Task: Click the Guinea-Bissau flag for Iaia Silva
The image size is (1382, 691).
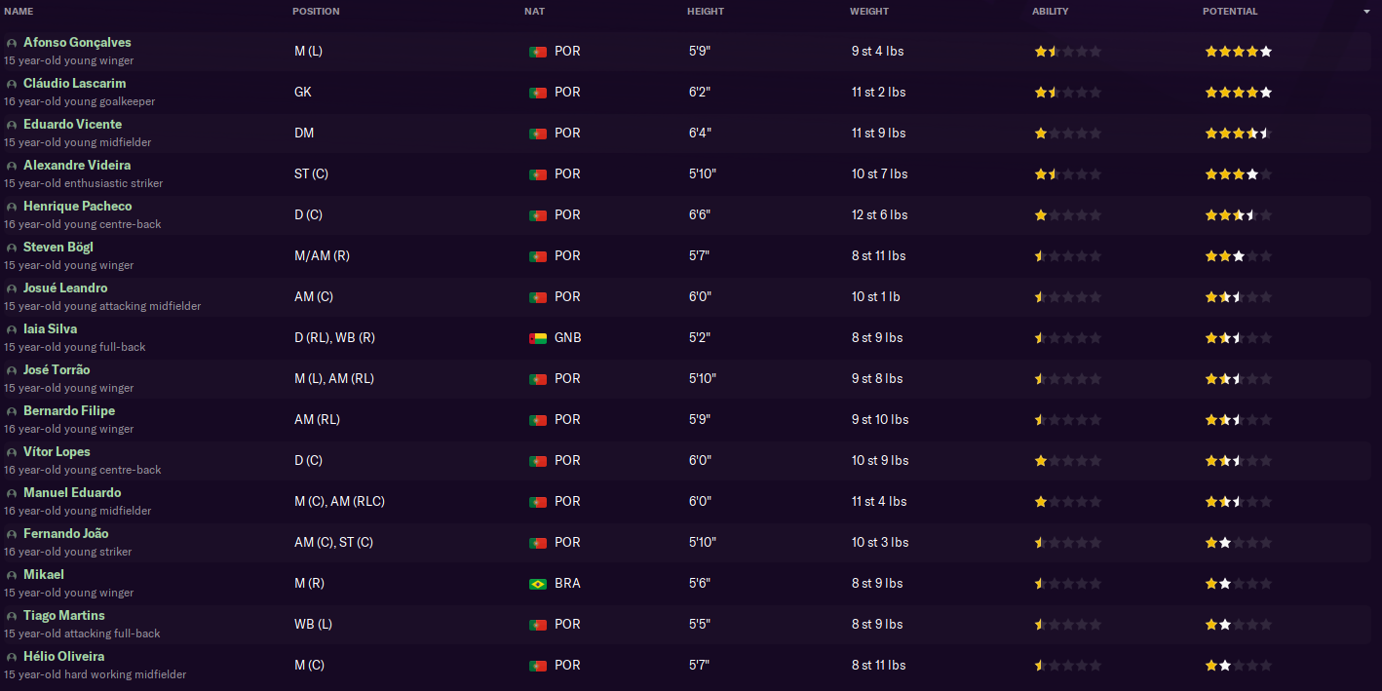Action: 537,338
